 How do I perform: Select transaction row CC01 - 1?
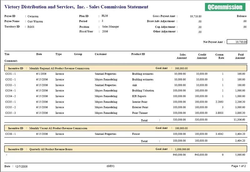coord(126,74)
